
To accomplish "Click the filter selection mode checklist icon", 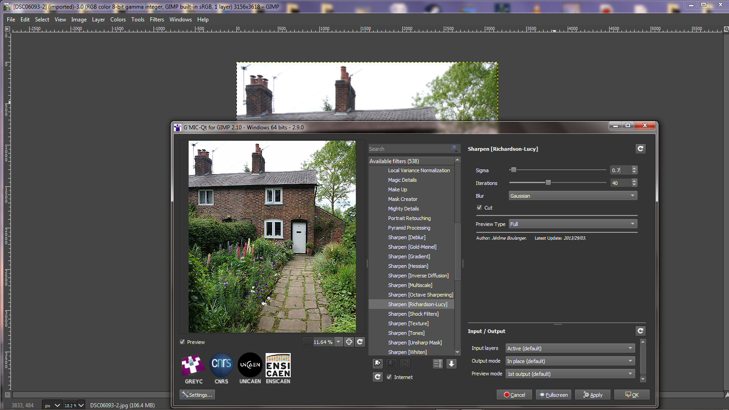I will [x=437, y=363].
